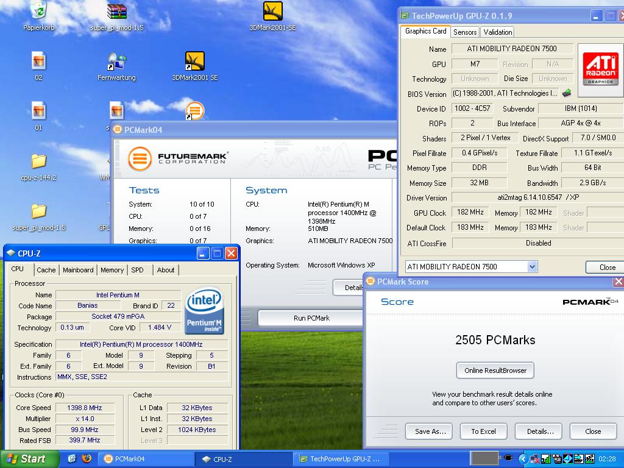Image resolution: width=624 pixels, height=468 pixels.
Task: Click Close in PCMark Score window
Action: [x=593, y=431]
